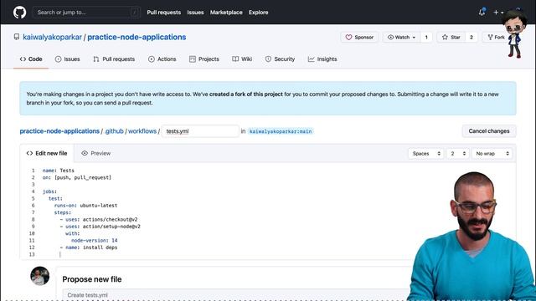The width and height of the screenshot is (536, 301).
Task: Star the repository
Action: click(x=451, y=37)
